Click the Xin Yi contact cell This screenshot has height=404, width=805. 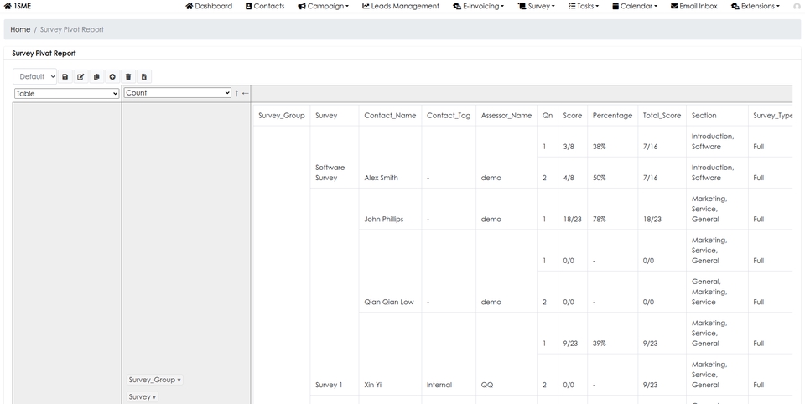tap(372, 385)
